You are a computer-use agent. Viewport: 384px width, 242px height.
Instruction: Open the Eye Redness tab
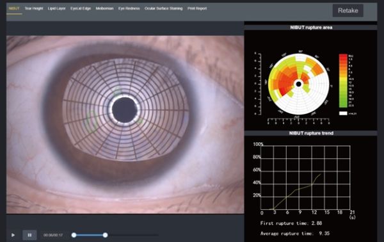129,8
